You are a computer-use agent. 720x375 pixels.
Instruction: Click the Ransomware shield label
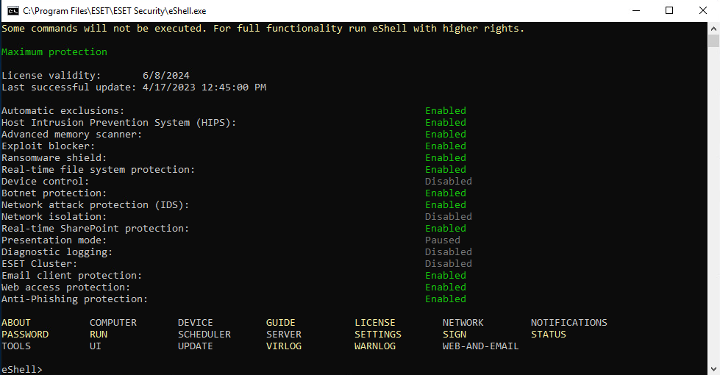click(x=54, y=158)
